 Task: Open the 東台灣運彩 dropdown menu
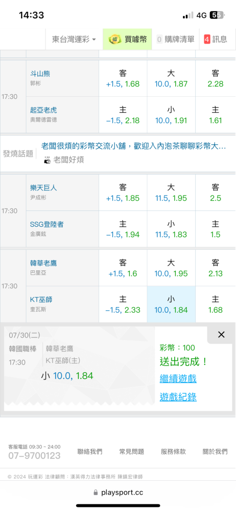74,39
